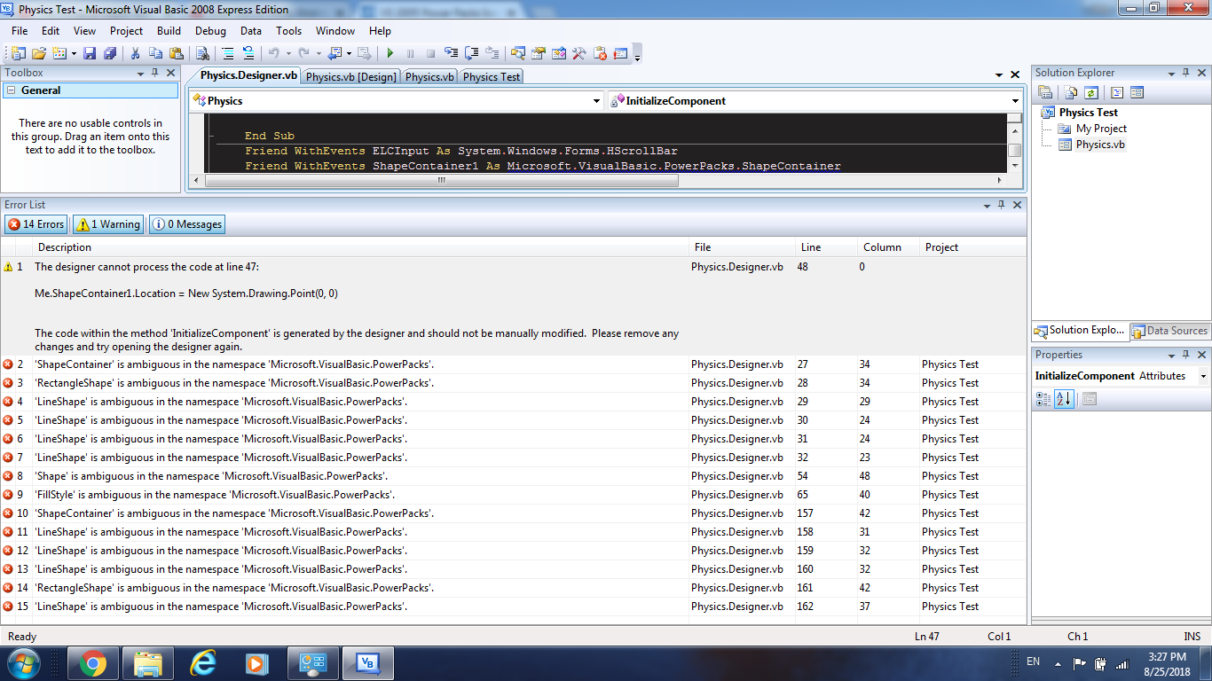Open the Navigate Backward dropdown arrow
1212x681 pixels.
click(x=349, y=54)
